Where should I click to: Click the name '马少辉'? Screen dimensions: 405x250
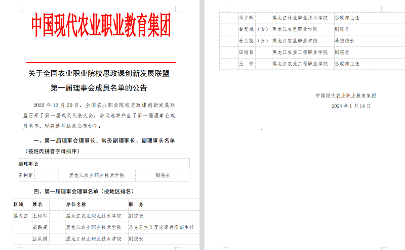(246, 18)
